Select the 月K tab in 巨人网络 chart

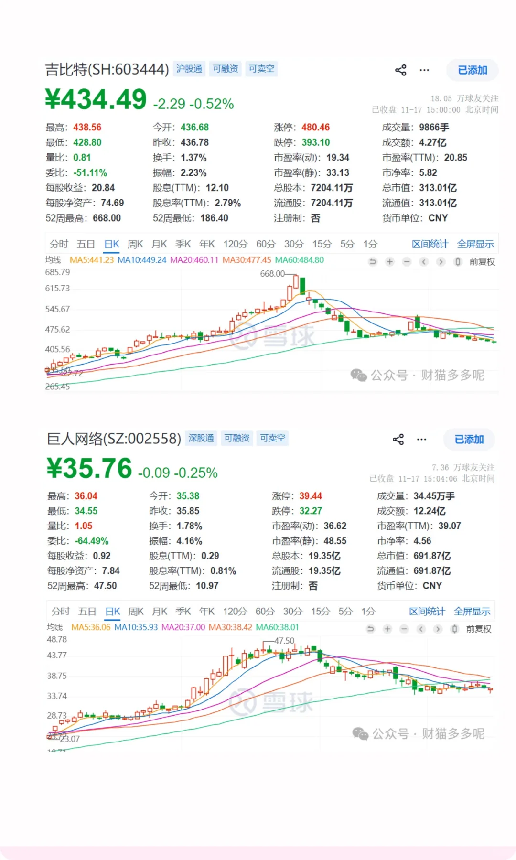click(x=160, y=612)
